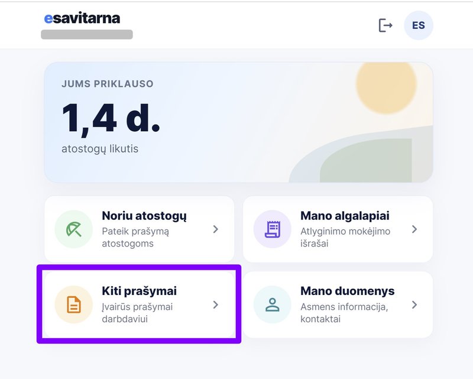Expand Kiti prašymai chevron arrow

[x=215, y=305]
